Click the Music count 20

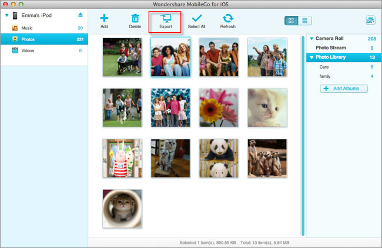(x=81, y=28)
